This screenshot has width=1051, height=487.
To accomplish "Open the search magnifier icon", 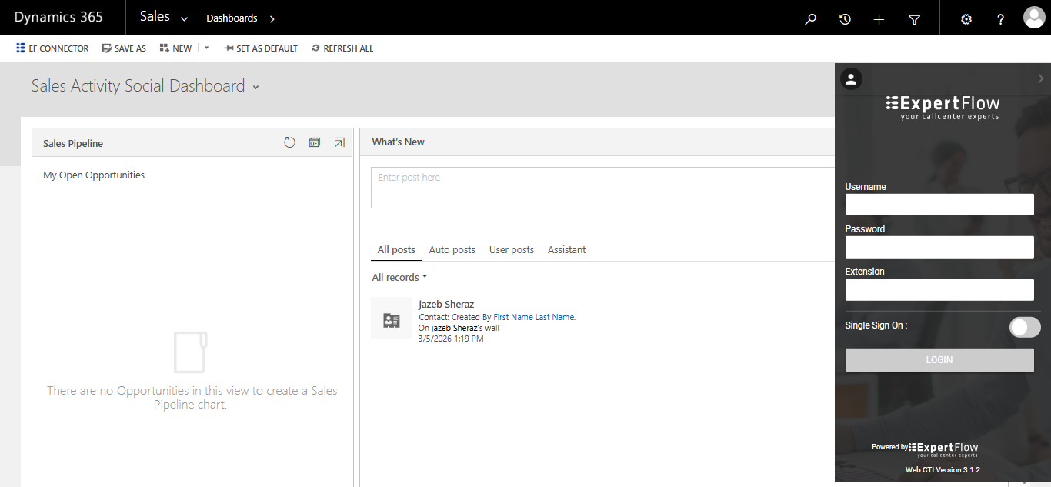I will point(810,19).
